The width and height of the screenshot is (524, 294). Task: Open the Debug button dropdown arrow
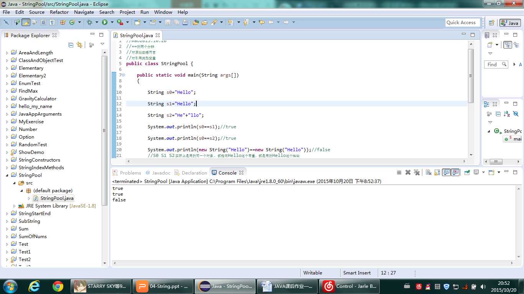click(x=97, y=22)
